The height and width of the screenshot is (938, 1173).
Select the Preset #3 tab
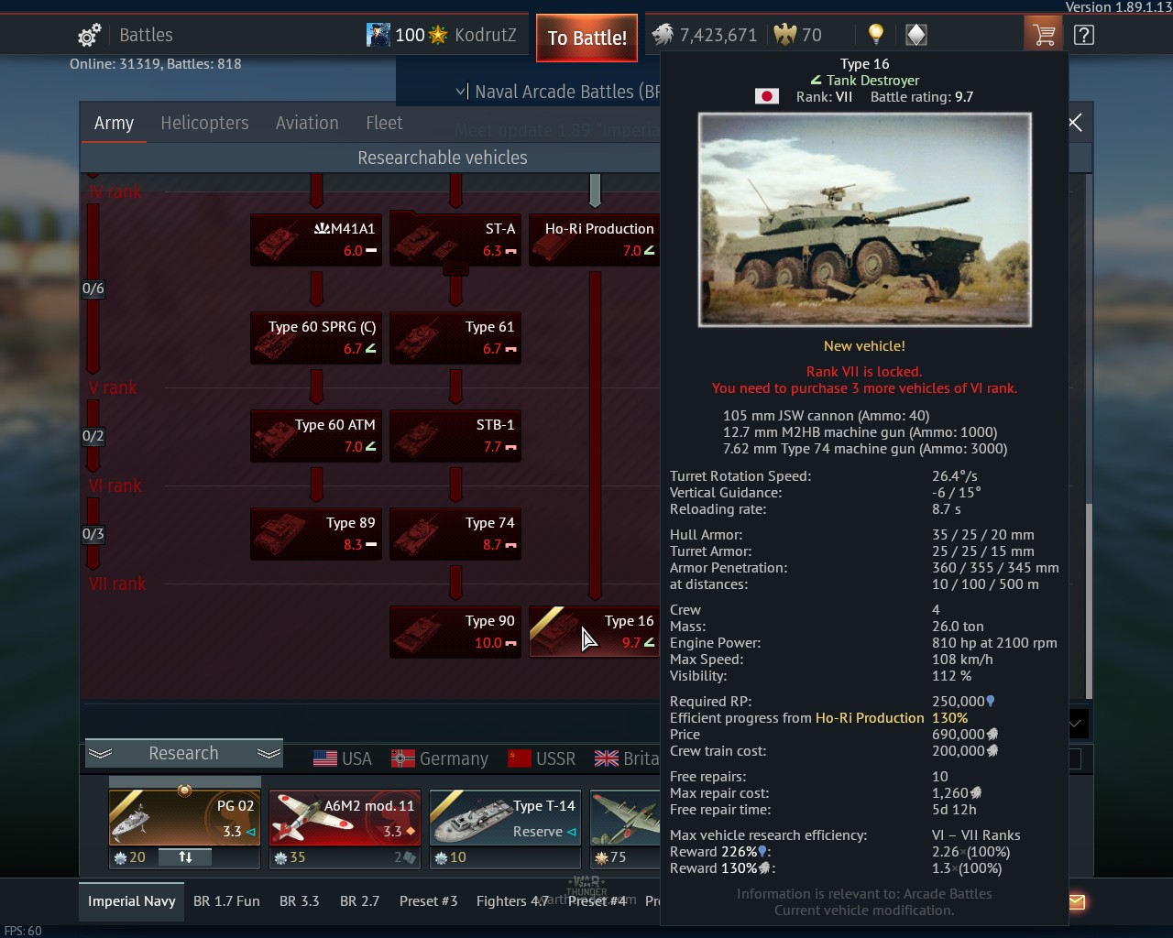click(x=428, y=901)
